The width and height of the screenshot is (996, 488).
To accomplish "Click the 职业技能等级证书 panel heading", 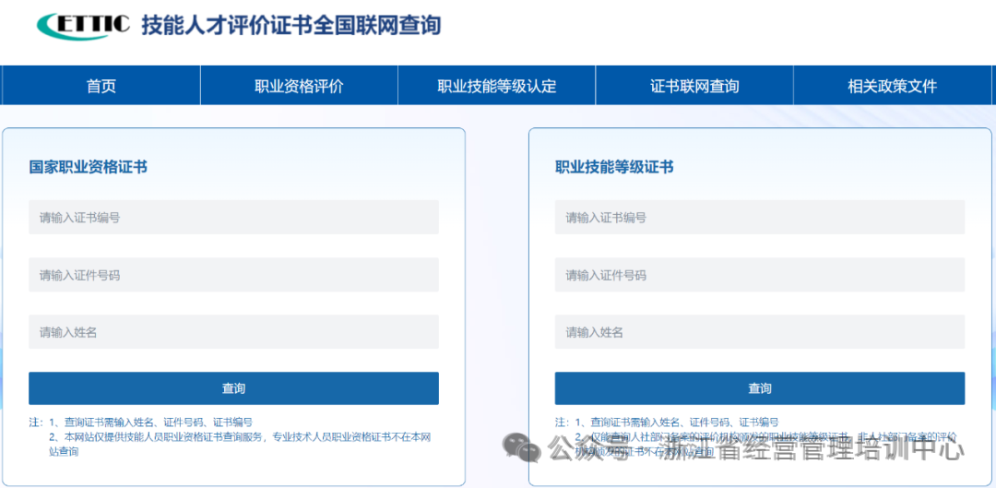I will coord(614,167).
